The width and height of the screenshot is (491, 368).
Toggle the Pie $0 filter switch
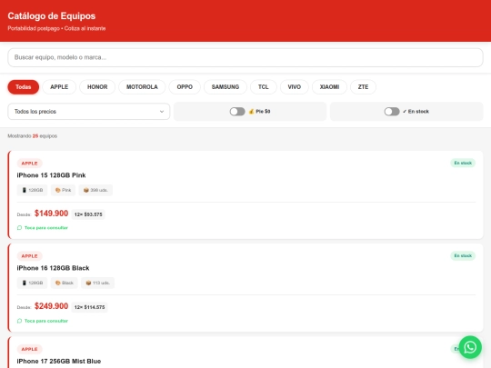coord(237,112)
